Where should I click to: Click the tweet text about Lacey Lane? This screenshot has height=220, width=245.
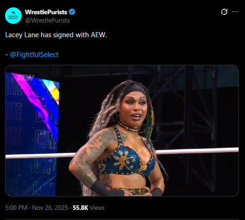[x=56, y=35]
